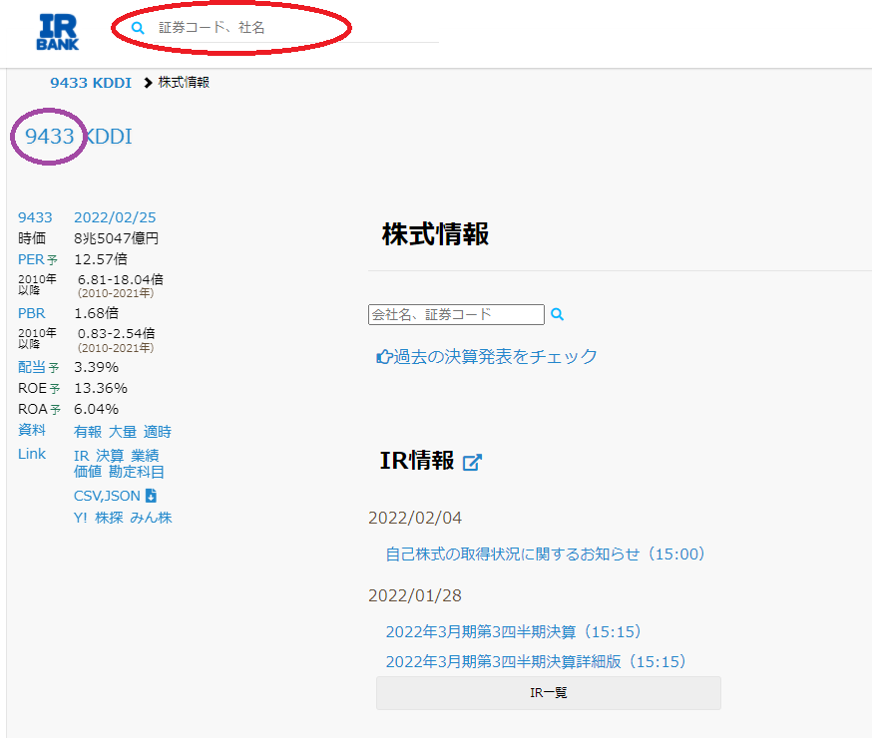Open the 適時 disclosure link
The image size is (872, 738).
click(158, 432)
